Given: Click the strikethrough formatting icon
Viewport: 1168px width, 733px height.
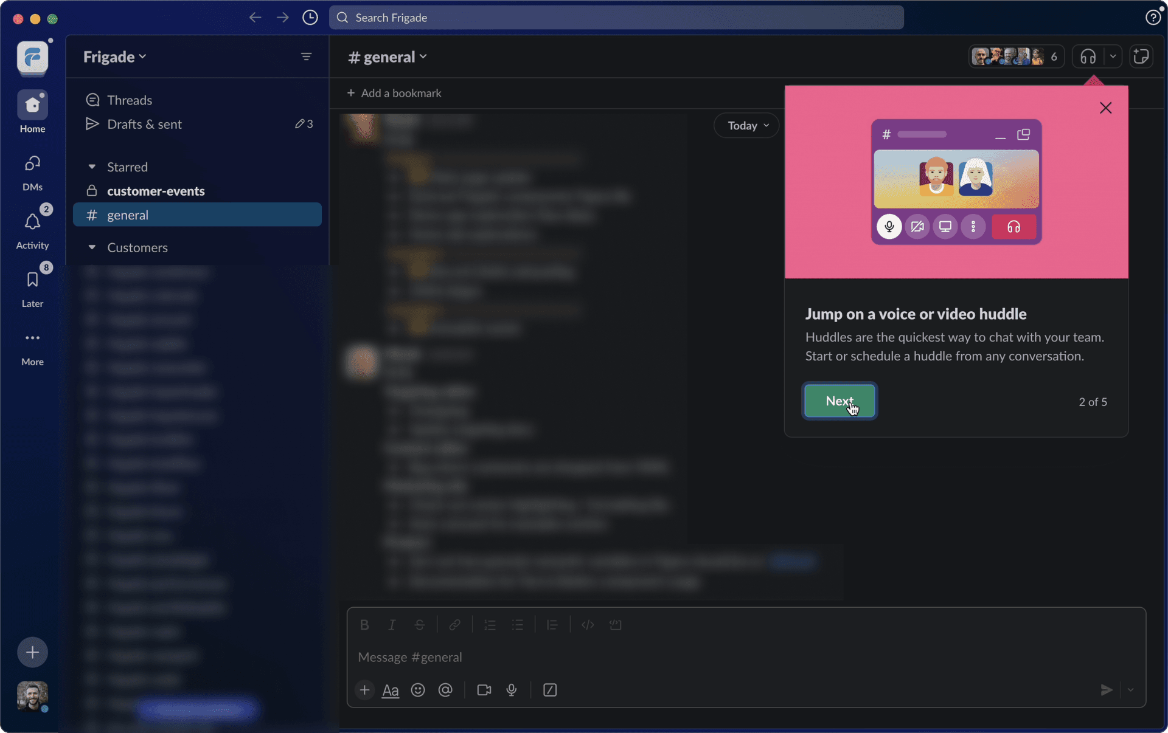Looking at the screenshot, I should (419, 625).
